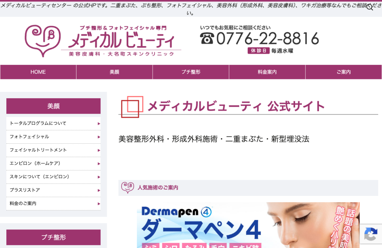The height and width of the screenshot is (248, 382).
Task: Click the Medical Beauty heart logo
Action: point(43,41)
